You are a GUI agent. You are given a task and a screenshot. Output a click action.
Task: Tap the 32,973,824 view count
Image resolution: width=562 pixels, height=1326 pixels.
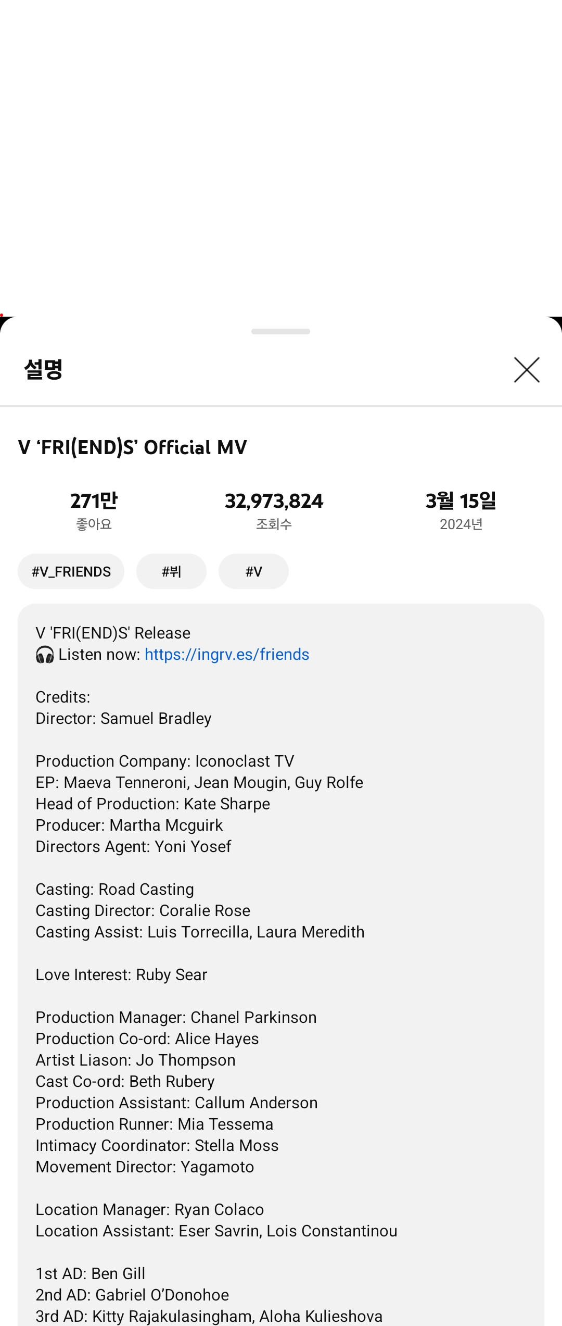click(x=274, y=501)
